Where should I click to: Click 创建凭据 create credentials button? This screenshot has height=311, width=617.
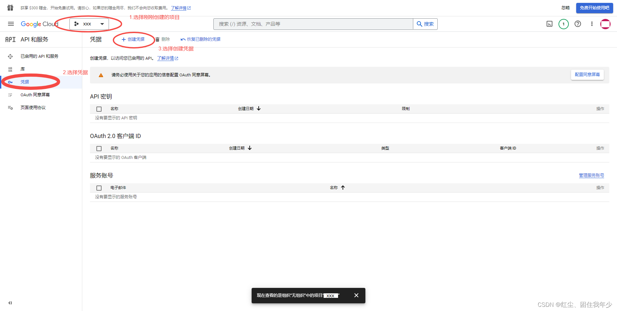click(133, 39)
